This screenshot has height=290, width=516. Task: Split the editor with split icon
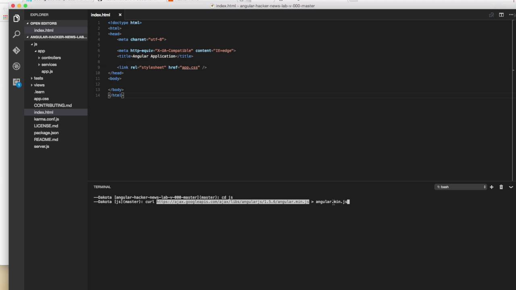tap(501, 15)
